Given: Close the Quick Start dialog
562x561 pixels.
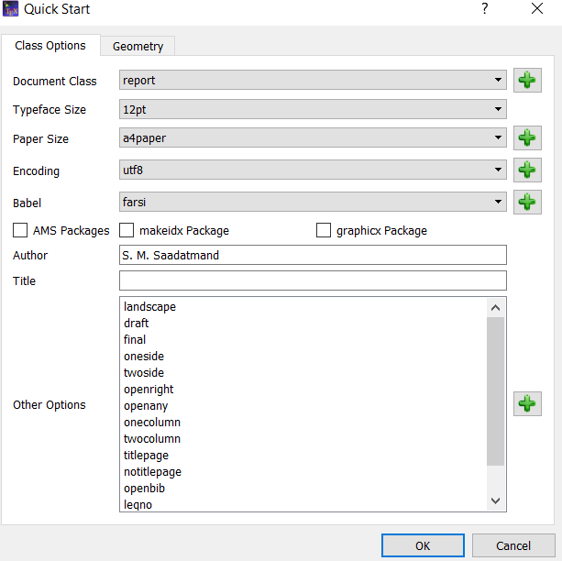Looking at the screenshot, I should click(537, 8).
